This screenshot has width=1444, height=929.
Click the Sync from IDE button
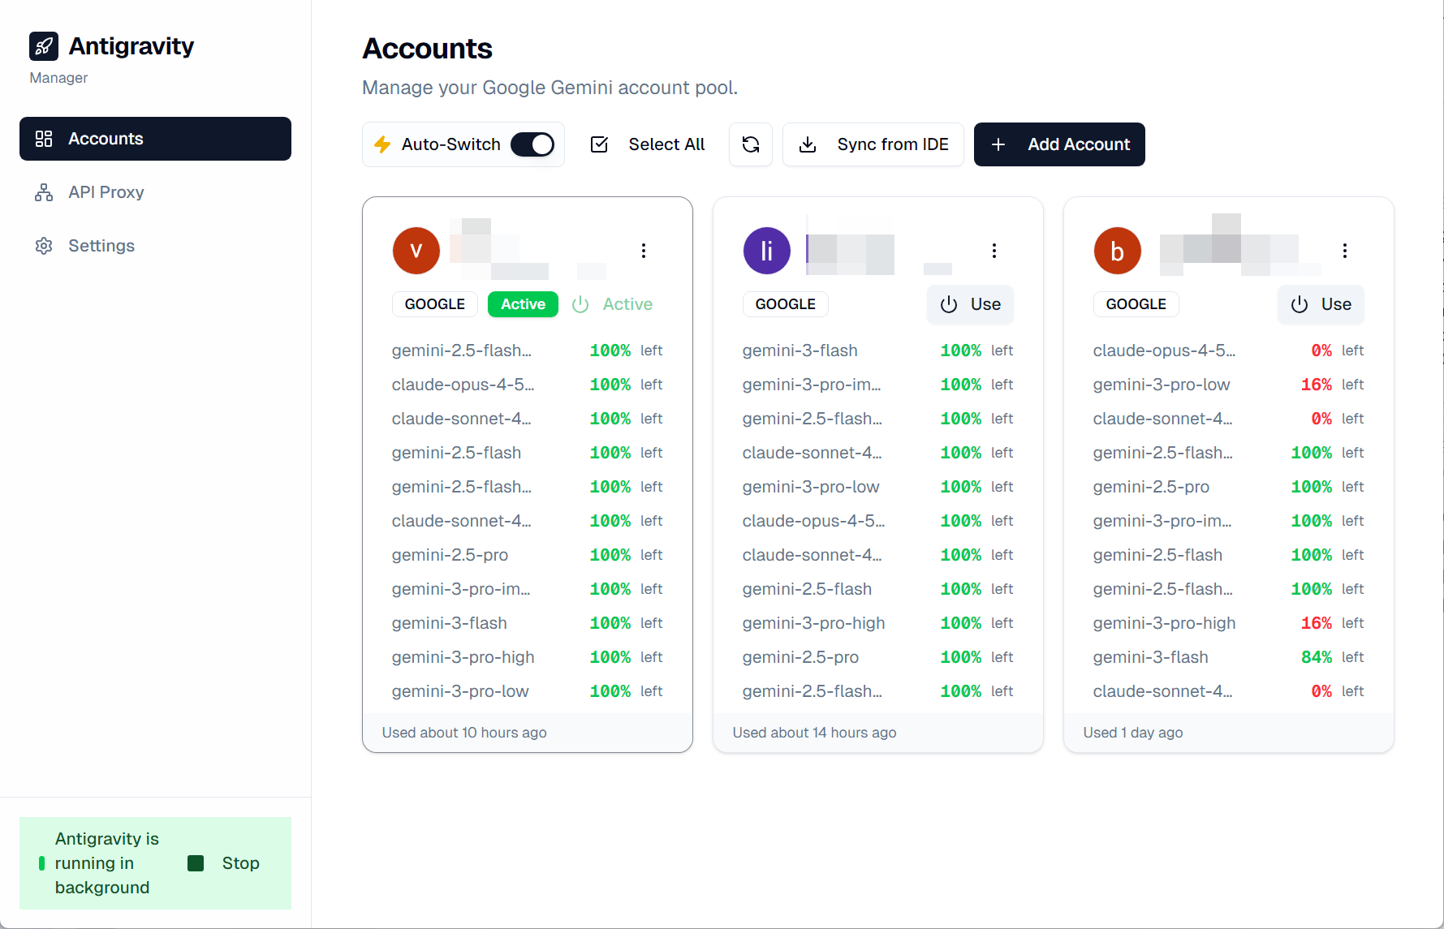(873, 144)
